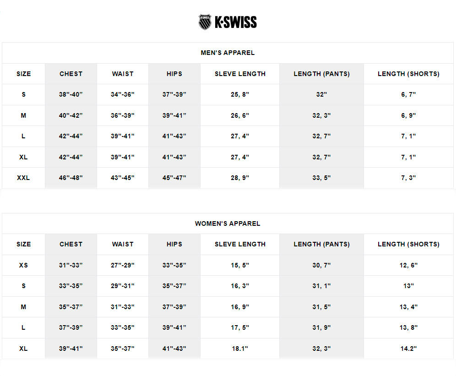
Task: Click women's S shorts length 13"
Action: point(408,286)
